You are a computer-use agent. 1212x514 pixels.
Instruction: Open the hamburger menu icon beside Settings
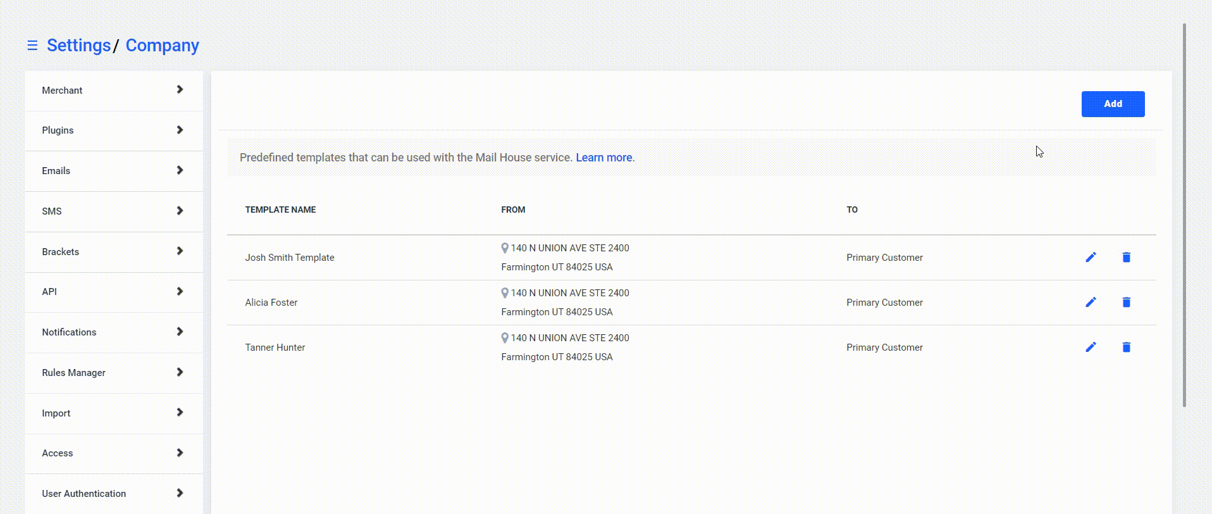point(32,46)
